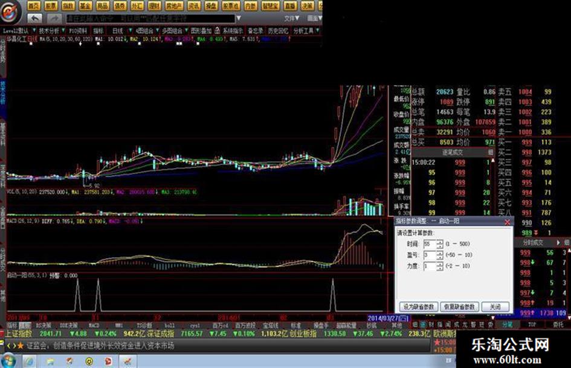Click the 关闭 button in dialog
The image size is (571, 368).
click(x=495, y=307)
